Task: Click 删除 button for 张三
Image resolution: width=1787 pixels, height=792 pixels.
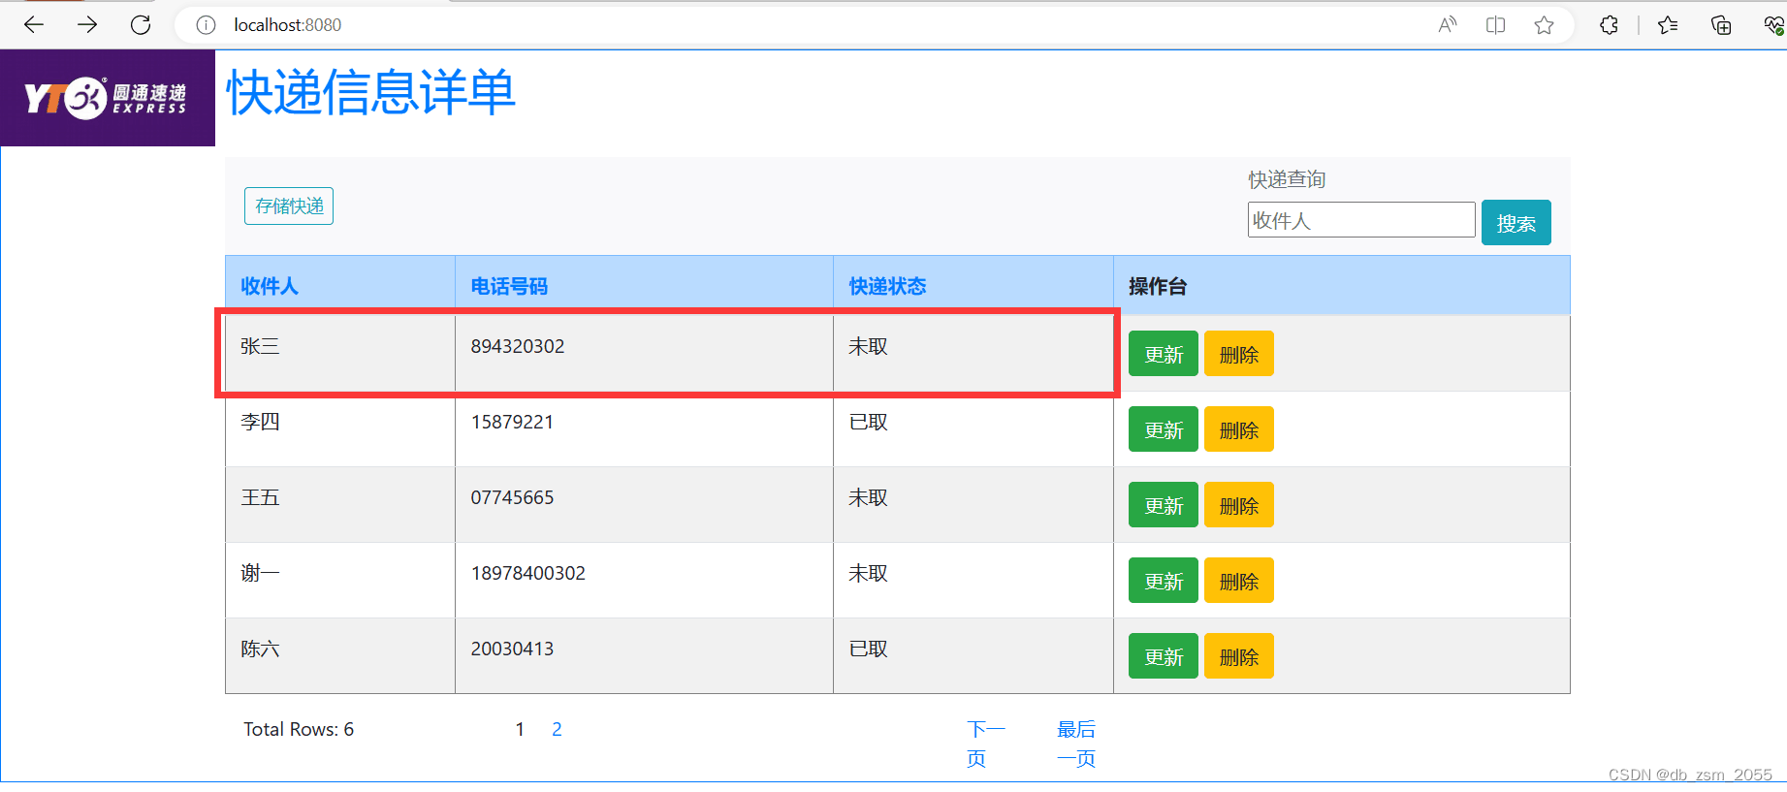Action: click(x=1239, y=354)
